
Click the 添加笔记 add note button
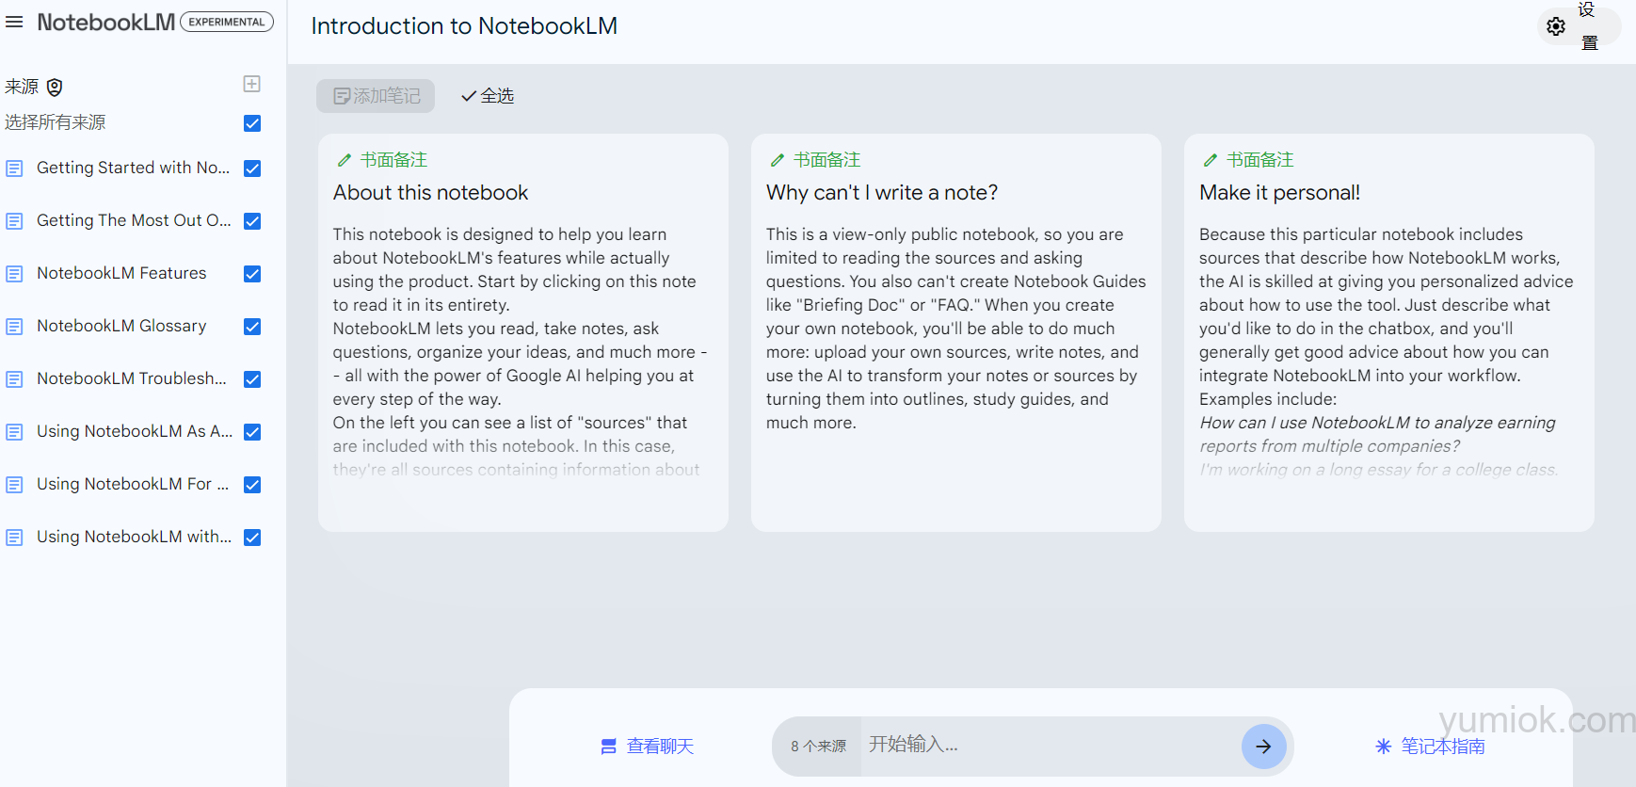[x=376, y=96]
